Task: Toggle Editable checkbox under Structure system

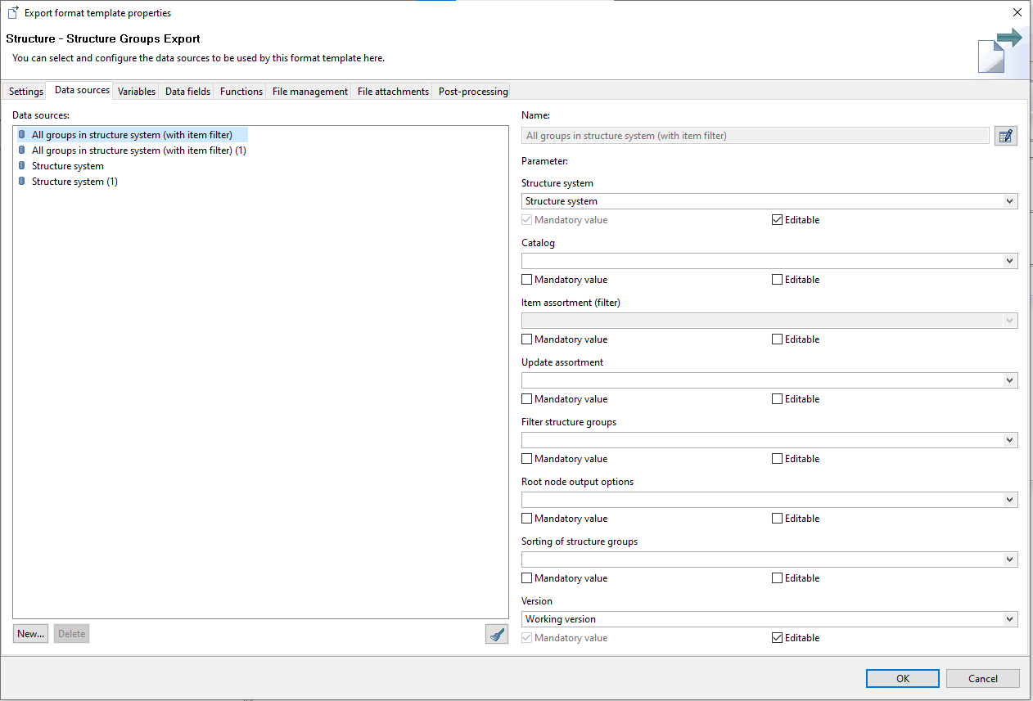Action: point(777,220)
